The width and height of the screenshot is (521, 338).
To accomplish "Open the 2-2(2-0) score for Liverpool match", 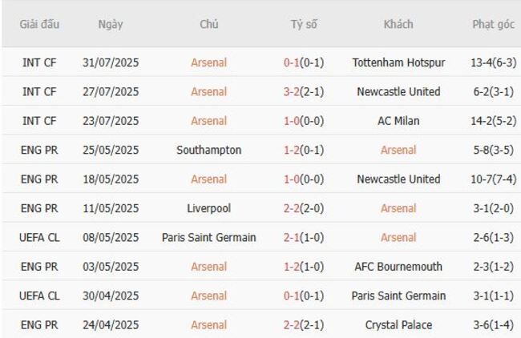I will pos(304,208).
